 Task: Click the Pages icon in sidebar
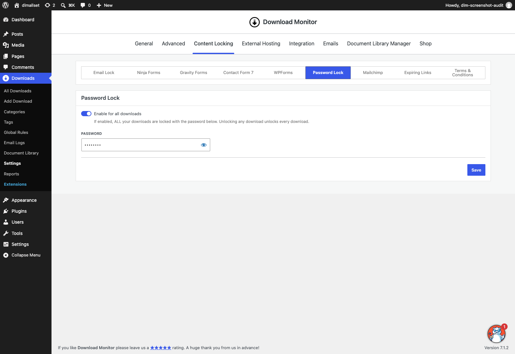(6, 56)
